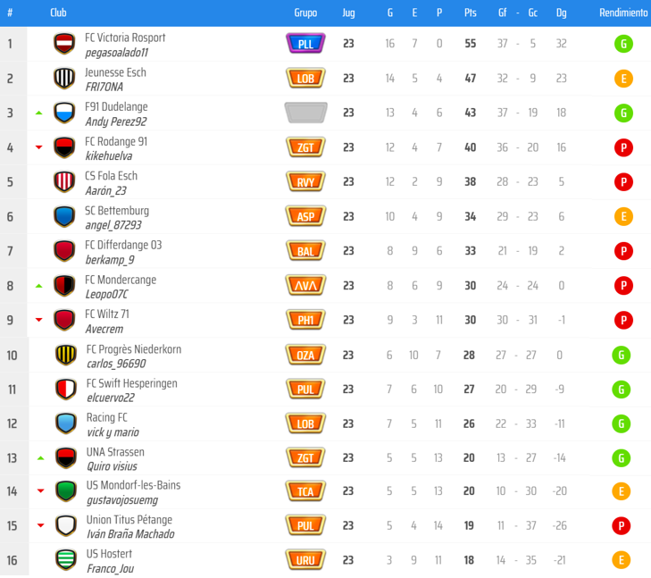Select the TCA group badge

point(305,491)
